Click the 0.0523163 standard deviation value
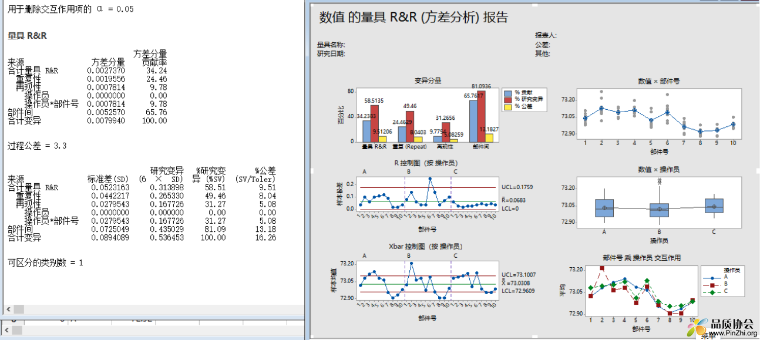The height and width of the screenshot is (340, 760). 110,187
